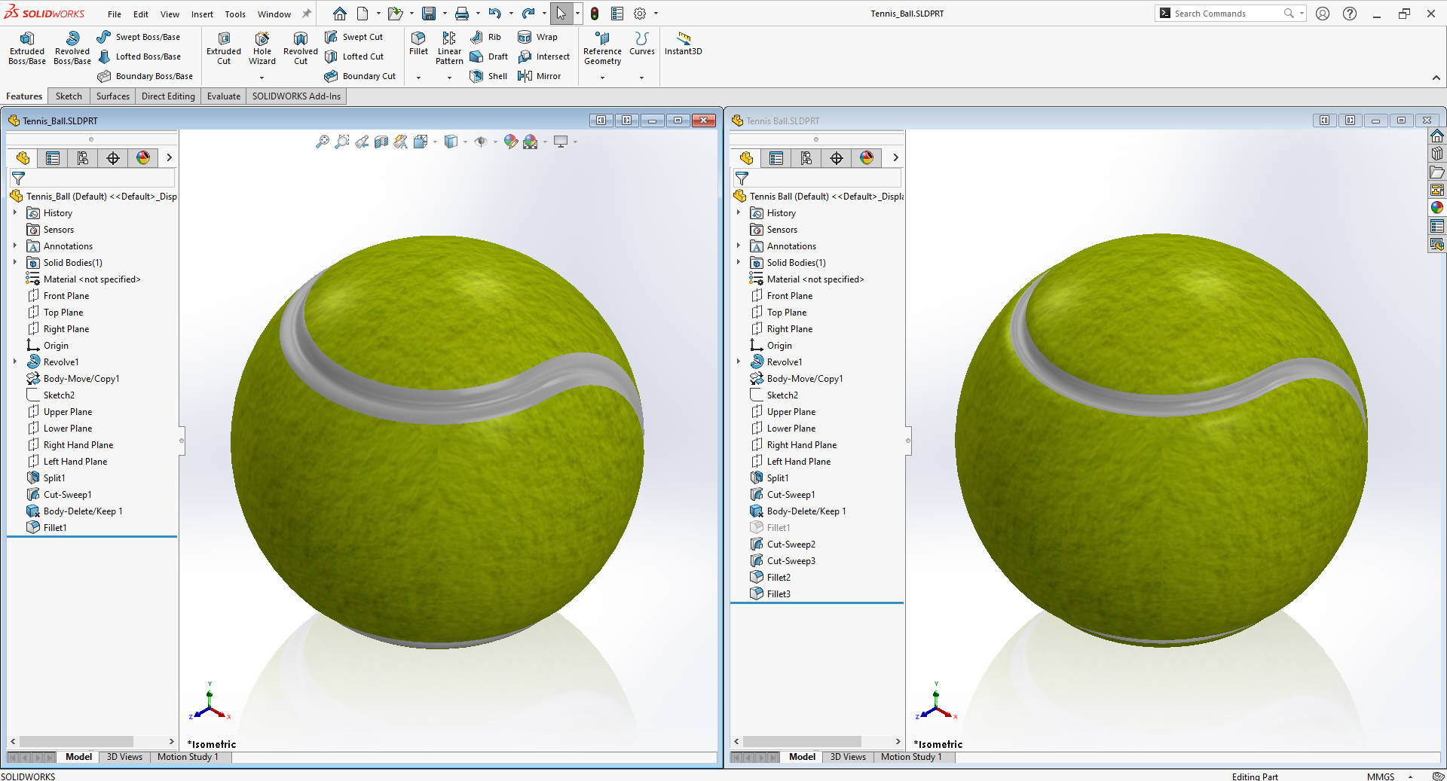
Task: Collapse the ribbon using the arrow
Action: pyautogui.click(x=1436, y=78)
